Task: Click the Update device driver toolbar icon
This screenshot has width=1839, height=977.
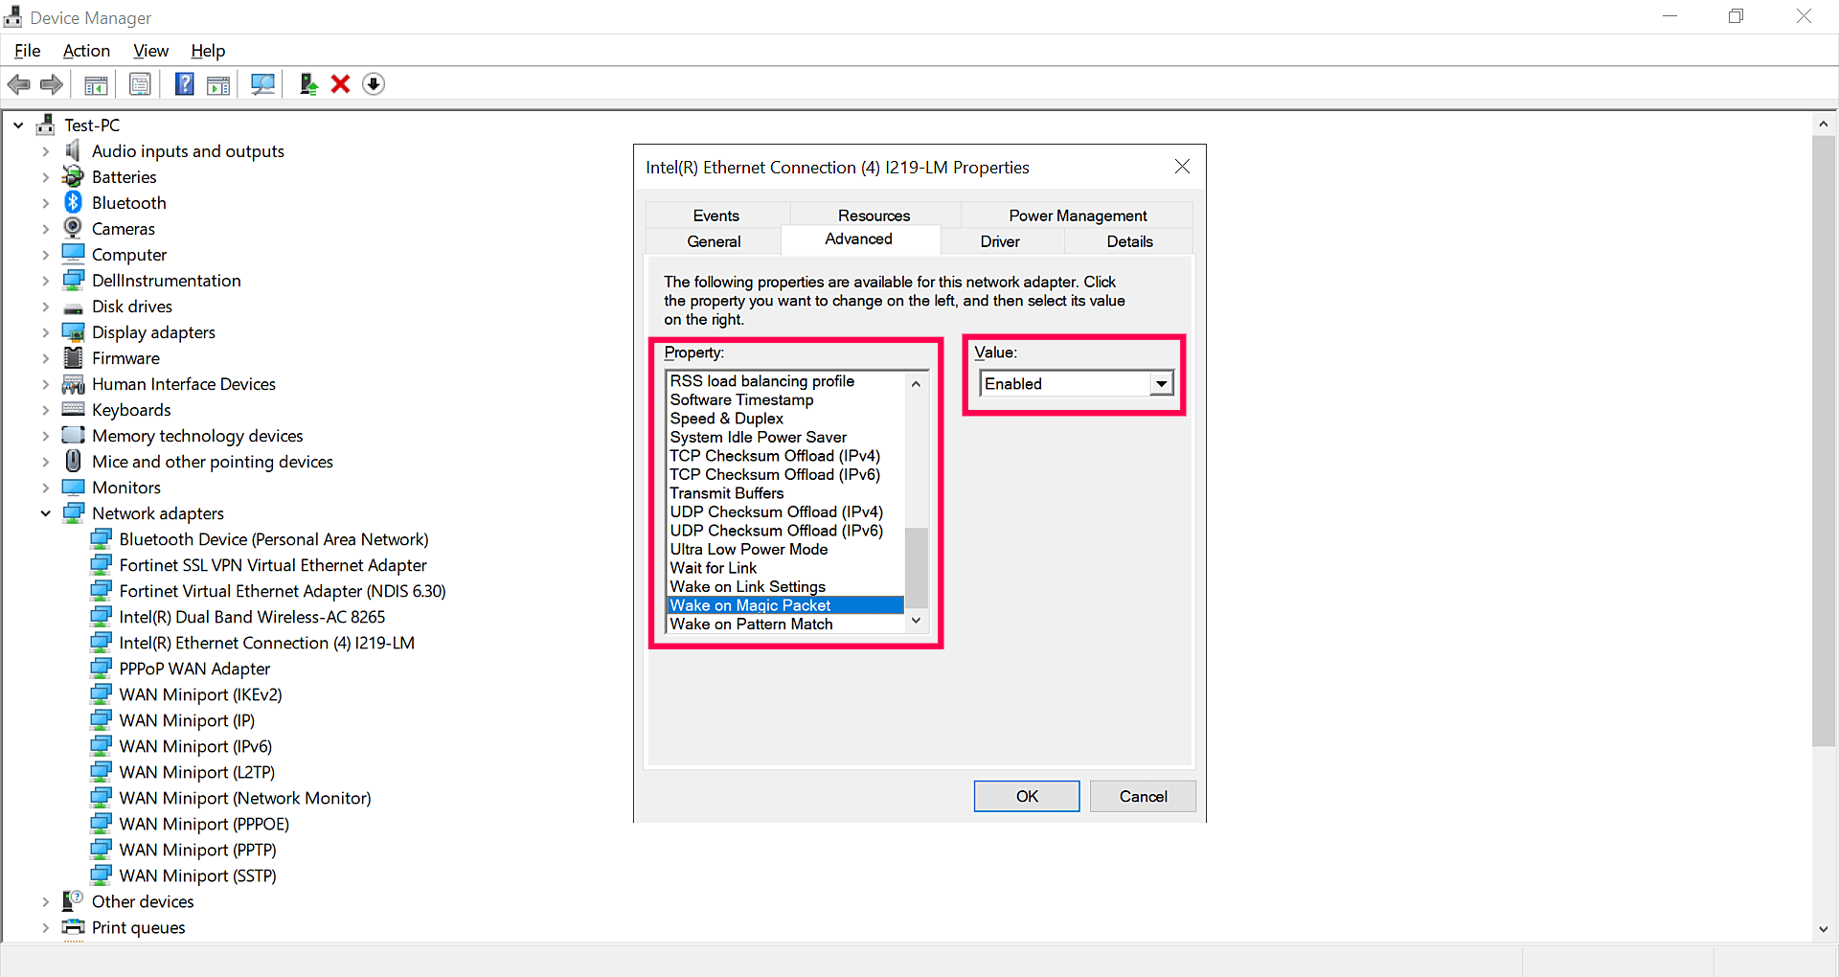Action: click(307, 84)
